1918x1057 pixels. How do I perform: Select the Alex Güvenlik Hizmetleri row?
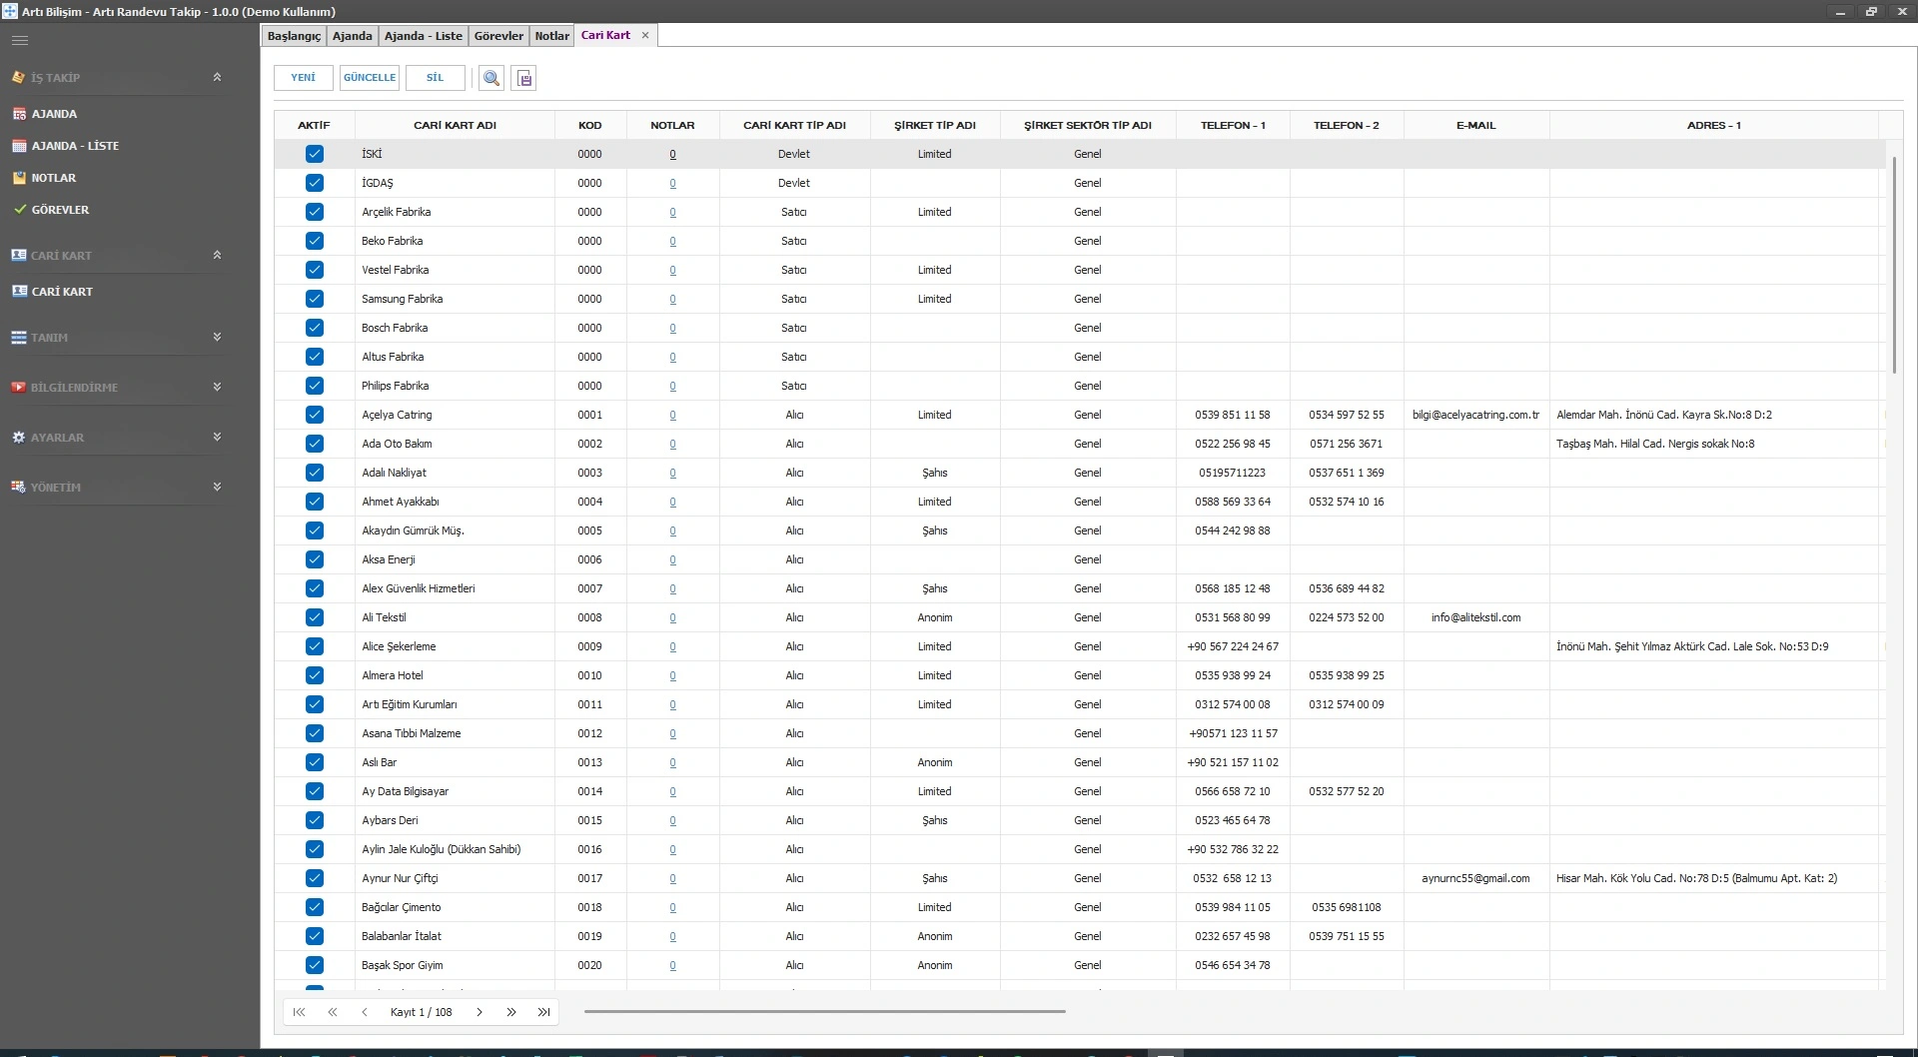click(1079, 588)
